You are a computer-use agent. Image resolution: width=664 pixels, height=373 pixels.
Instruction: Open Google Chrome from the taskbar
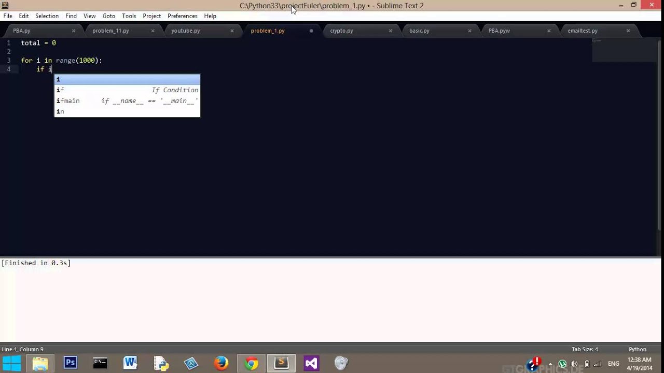coord(251,364)
